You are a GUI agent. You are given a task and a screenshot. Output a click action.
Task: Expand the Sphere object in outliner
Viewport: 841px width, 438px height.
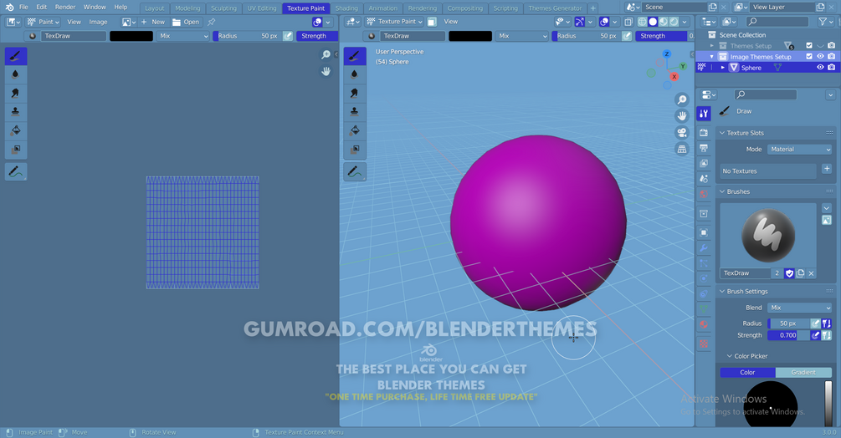click(722, 68)
